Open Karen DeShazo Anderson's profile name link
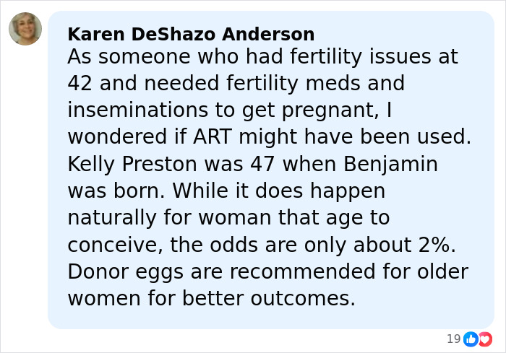Viewport: 506px width, 353px height. pos(191,34)
